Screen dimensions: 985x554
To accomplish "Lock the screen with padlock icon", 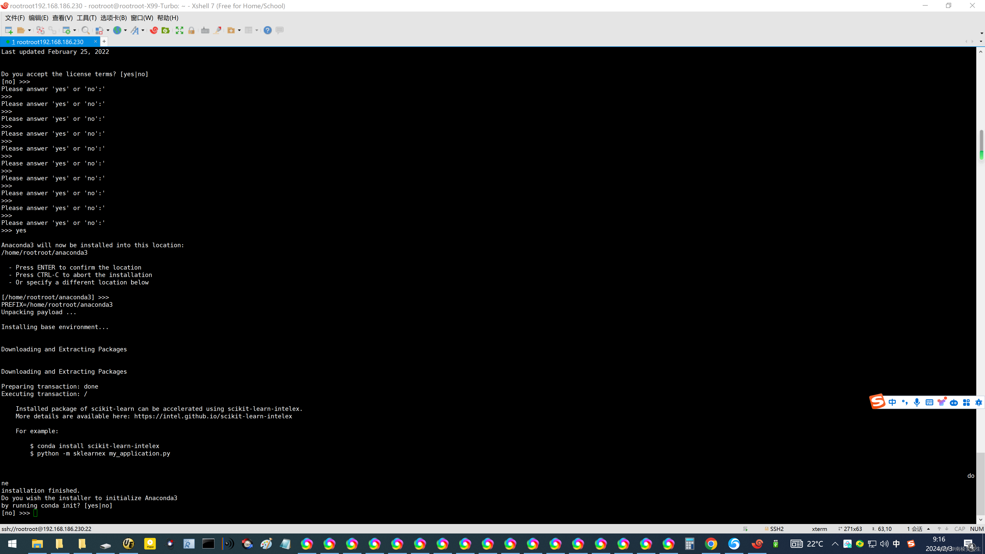I will point(191,30).
